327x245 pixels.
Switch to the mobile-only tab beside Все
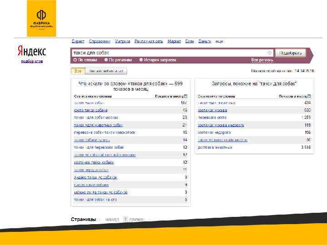(x=106, y=71)
